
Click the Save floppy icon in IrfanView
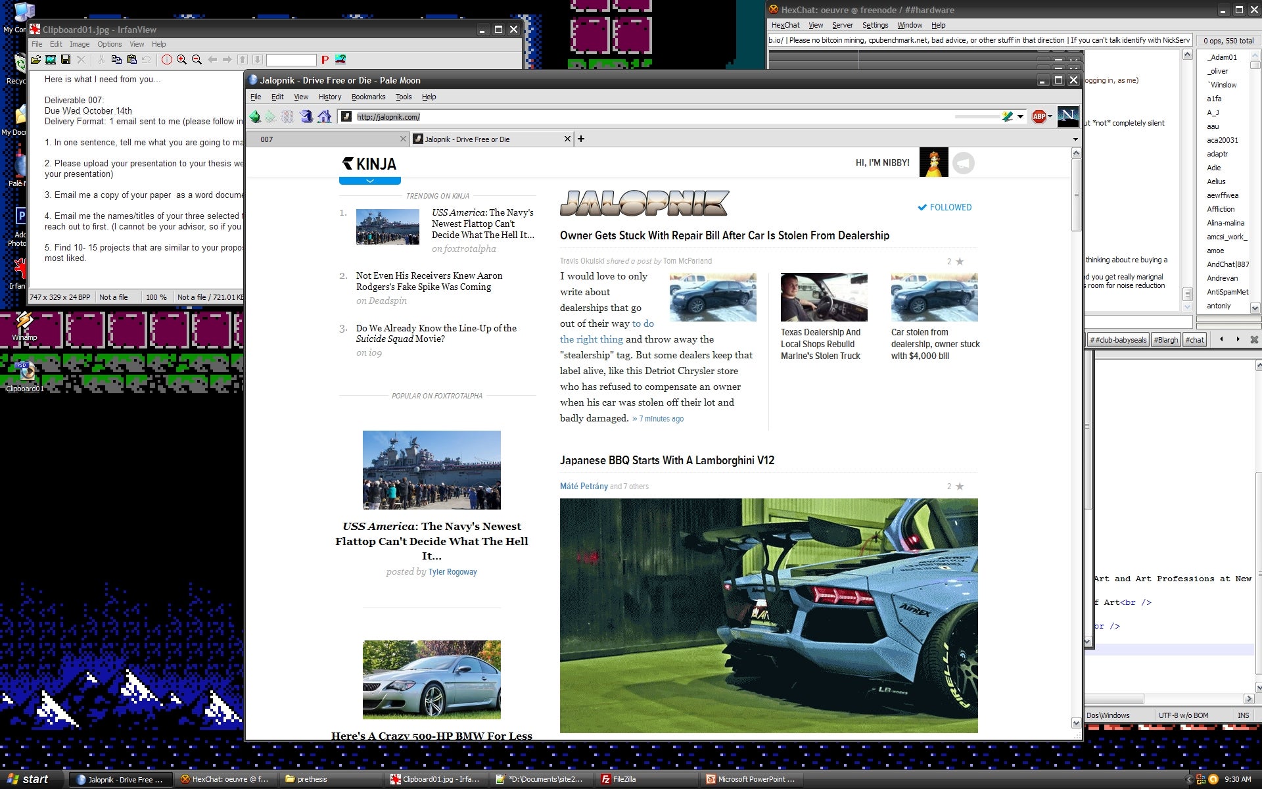[66, 60]
